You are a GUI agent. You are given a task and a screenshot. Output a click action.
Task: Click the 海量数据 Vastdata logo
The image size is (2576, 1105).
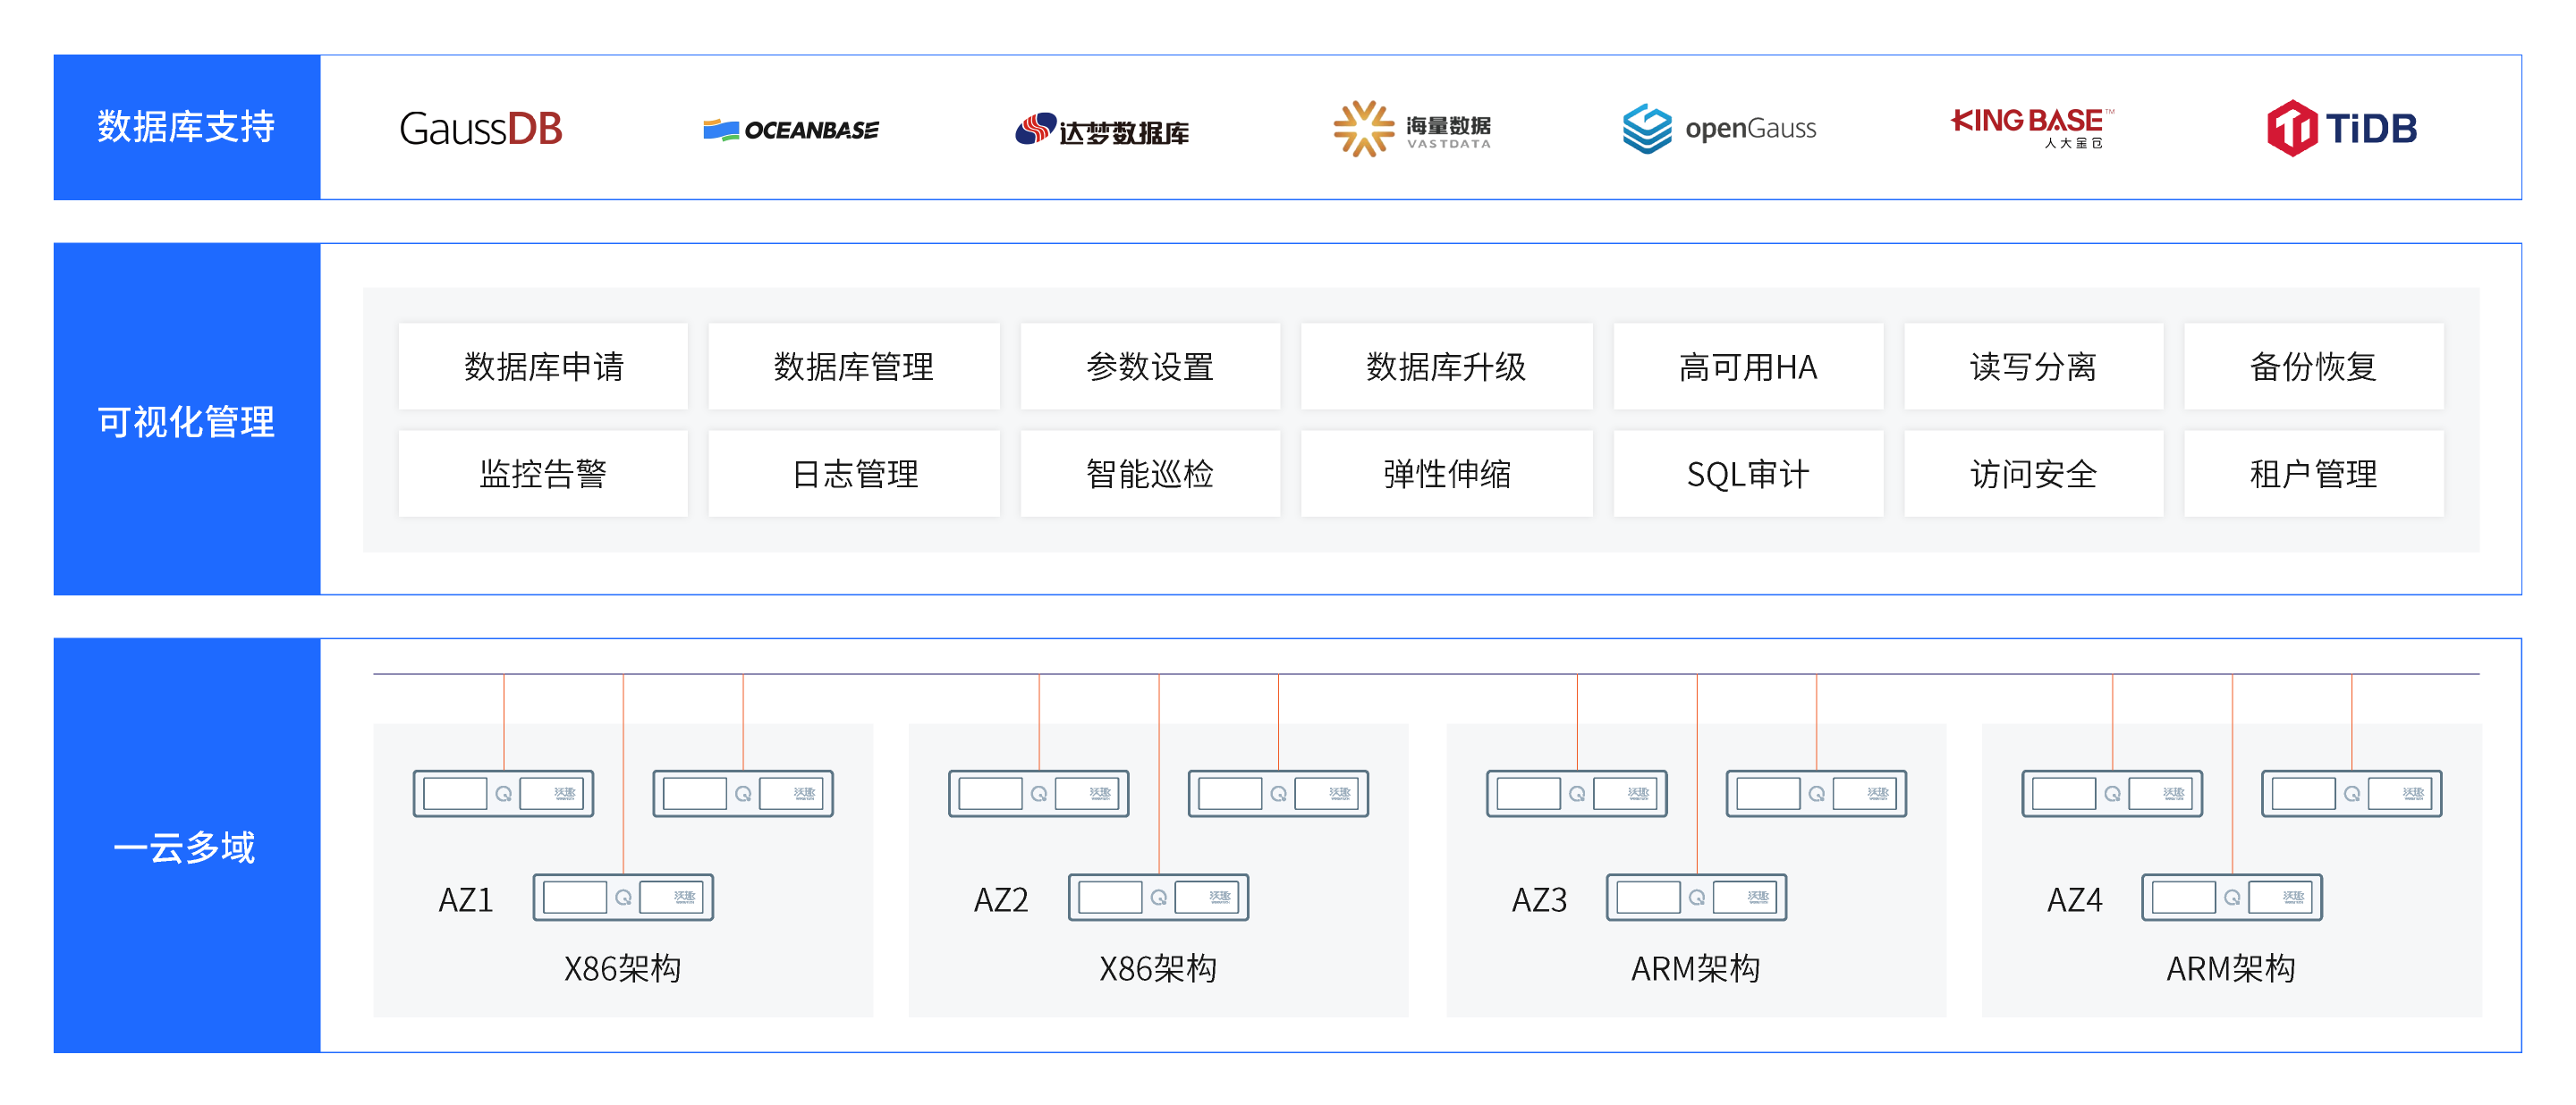1412,129
